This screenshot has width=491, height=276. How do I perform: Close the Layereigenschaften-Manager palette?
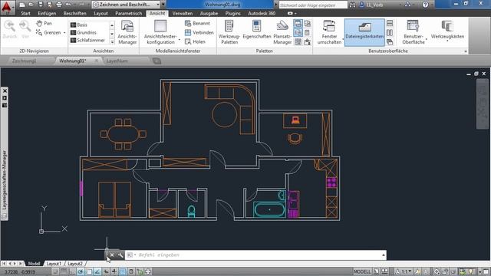click(x=5, y=90)
